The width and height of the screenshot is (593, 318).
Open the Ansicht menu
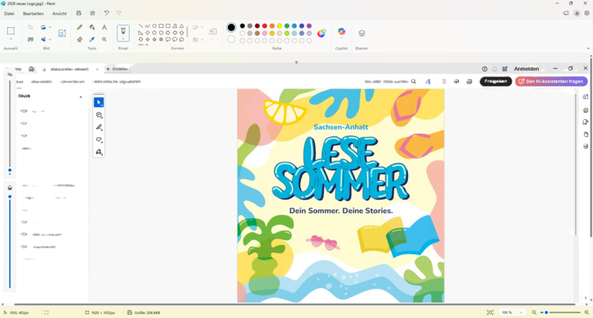pos(59,14)
